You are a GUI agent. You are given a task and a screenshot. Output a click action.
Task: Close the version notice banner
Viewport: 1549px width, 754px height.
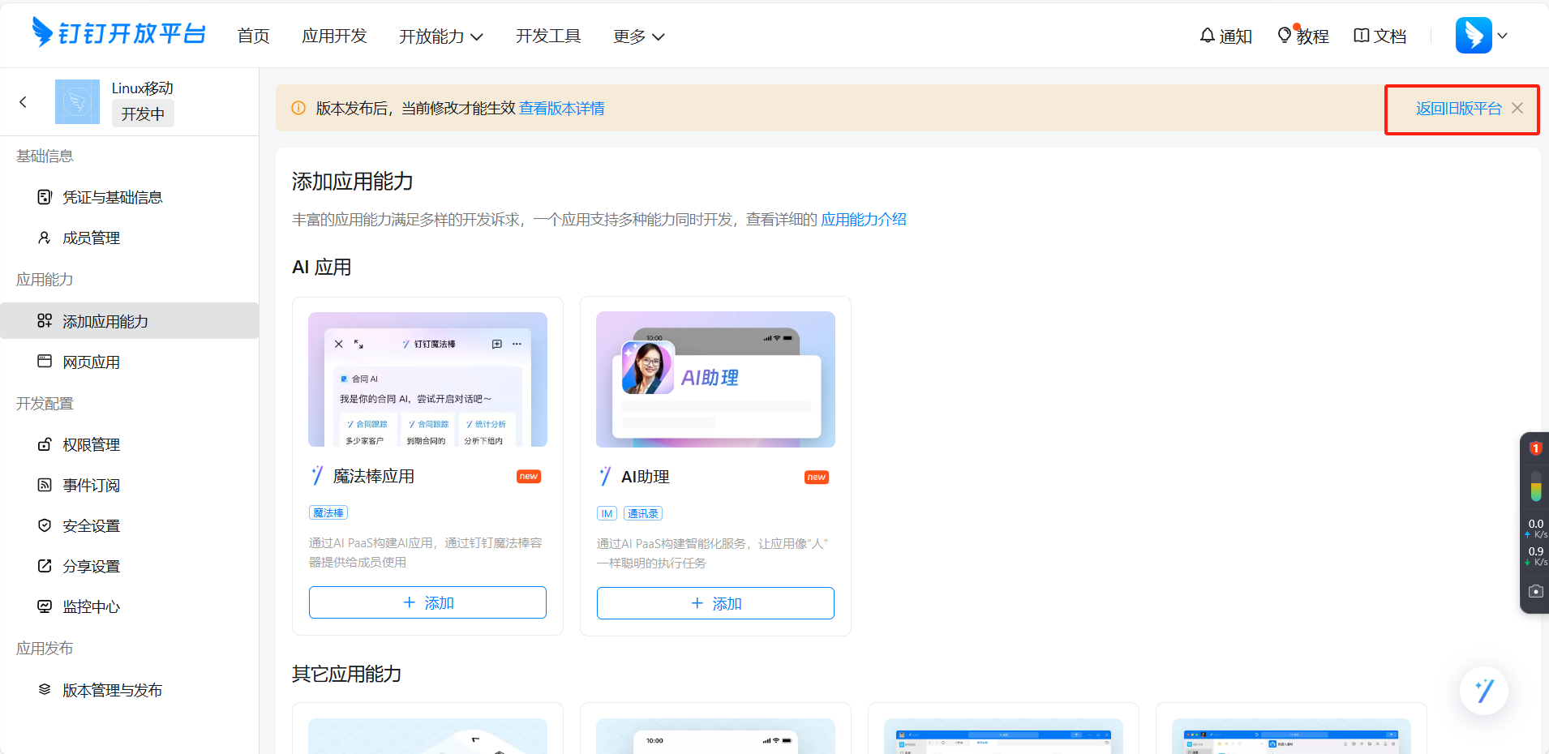[1517, 108]
